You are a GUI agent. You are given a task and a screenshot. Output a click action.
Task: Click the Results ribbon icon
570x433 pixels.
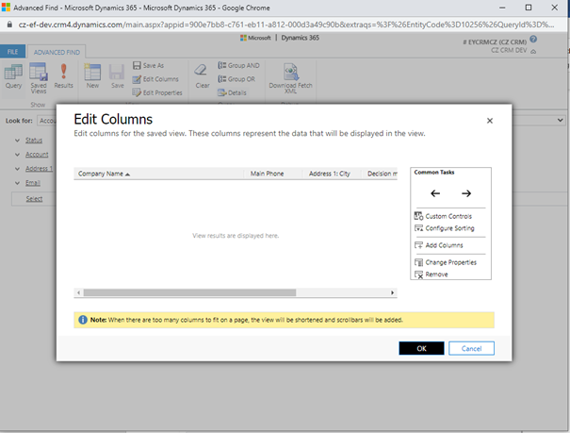(x=64, y=76)
